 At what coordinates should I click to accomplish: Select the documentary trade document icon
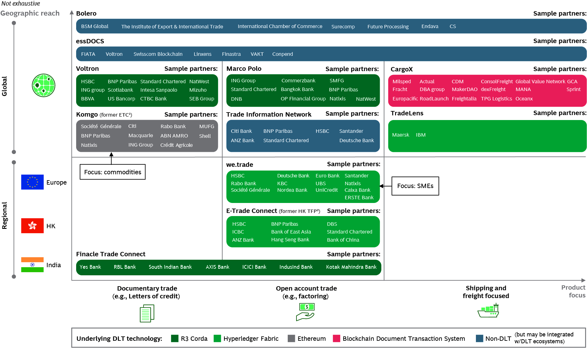coord(147,312)
